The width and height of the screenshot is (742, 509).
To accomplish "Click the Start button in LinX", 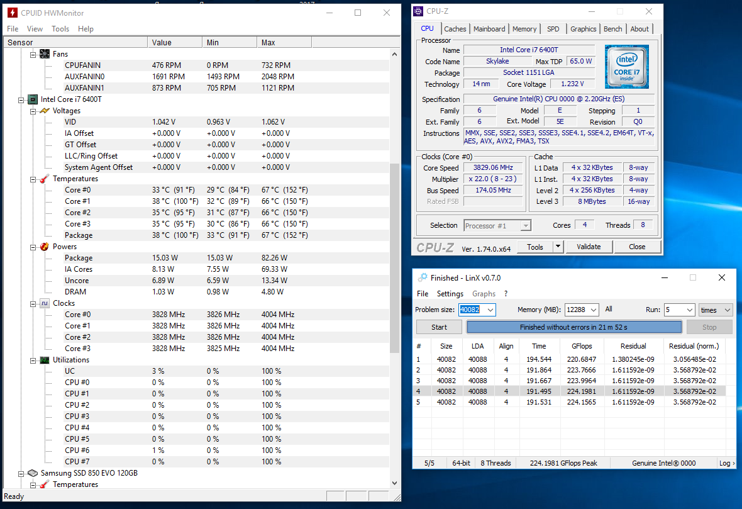I will tap(439, 327).
